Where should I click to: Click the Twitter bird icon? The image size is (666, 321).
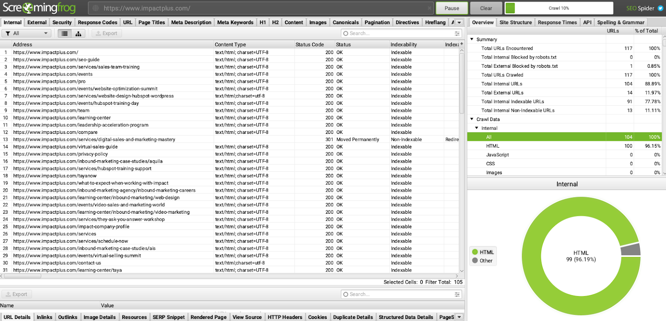[660, 8]
